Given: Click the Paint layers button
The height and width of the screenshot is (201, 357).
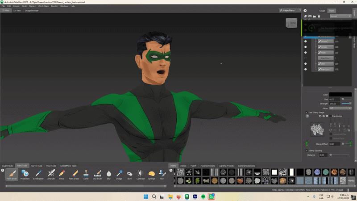Looking at the screenshot, I should [x=332, y=11].
